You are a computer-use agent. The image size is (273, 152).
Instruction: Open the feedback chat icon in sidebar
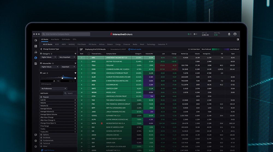coord(36,135)
